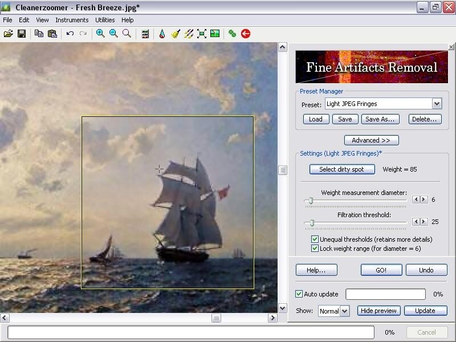Uncheck the Auto update checkbox
456x342 pixels.
tap(299, 294)
